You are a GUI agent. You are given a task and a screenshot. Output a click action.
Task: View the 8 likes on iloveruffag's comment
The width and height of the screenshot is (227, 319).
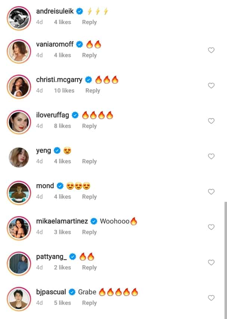click(62, 126)
